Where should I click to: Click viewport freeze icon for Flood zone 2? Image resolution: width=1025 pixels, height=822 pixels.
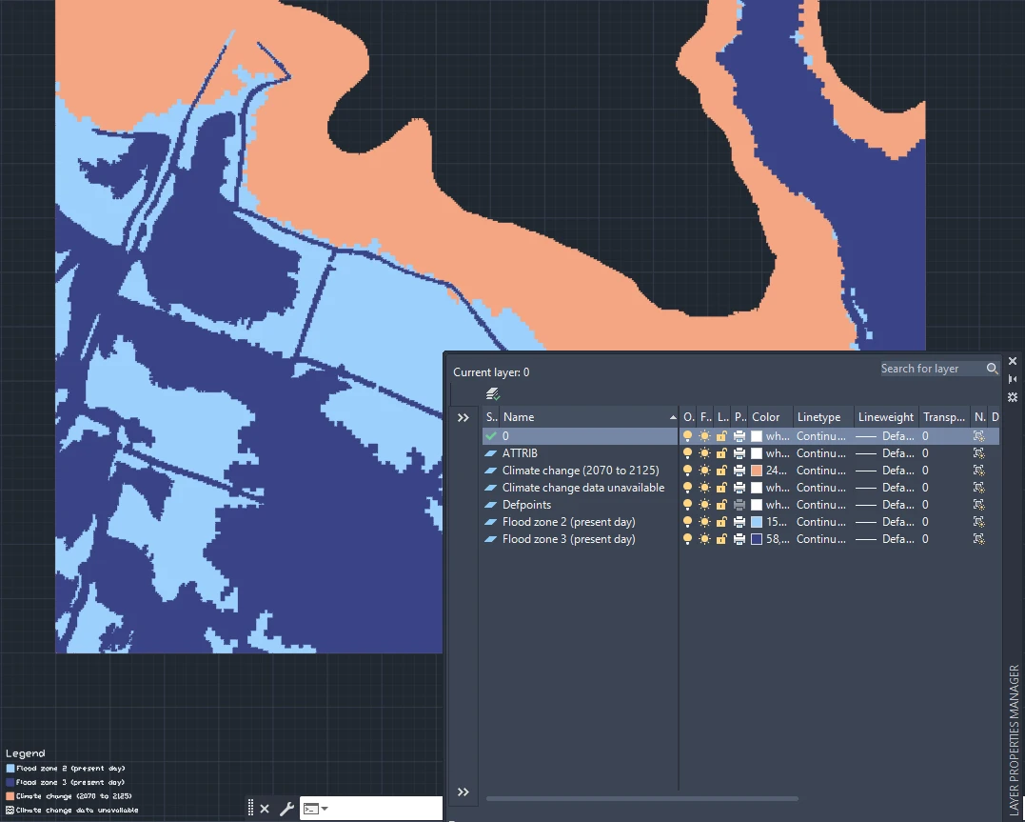pyautogui.click(x=978, y=522)
